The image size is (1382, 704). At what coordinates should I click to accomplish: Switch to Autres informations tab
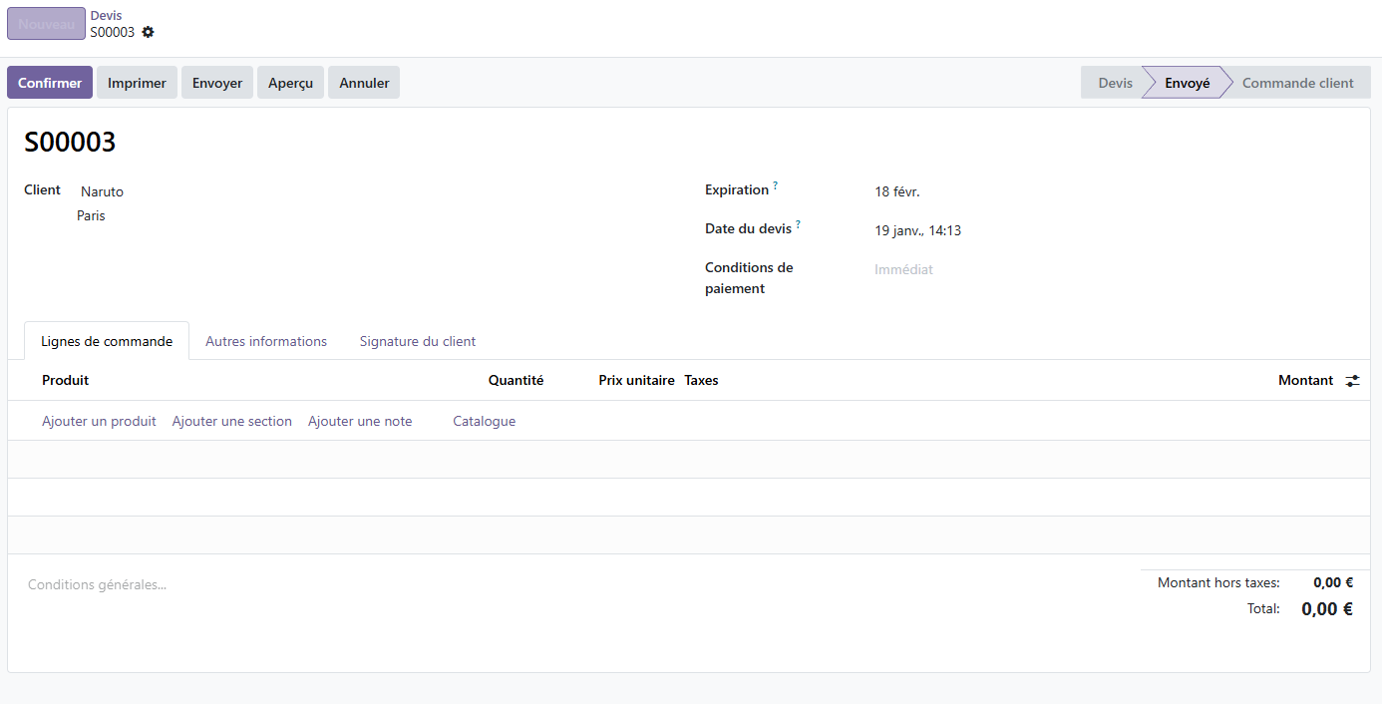point(266,341)
